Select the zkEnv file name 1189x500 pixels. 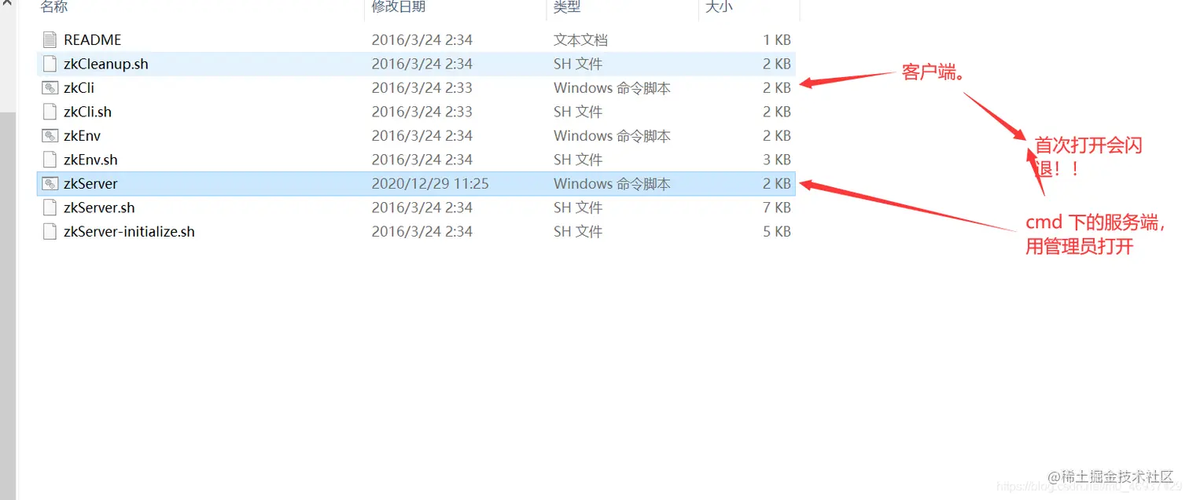tap(83, 136)
